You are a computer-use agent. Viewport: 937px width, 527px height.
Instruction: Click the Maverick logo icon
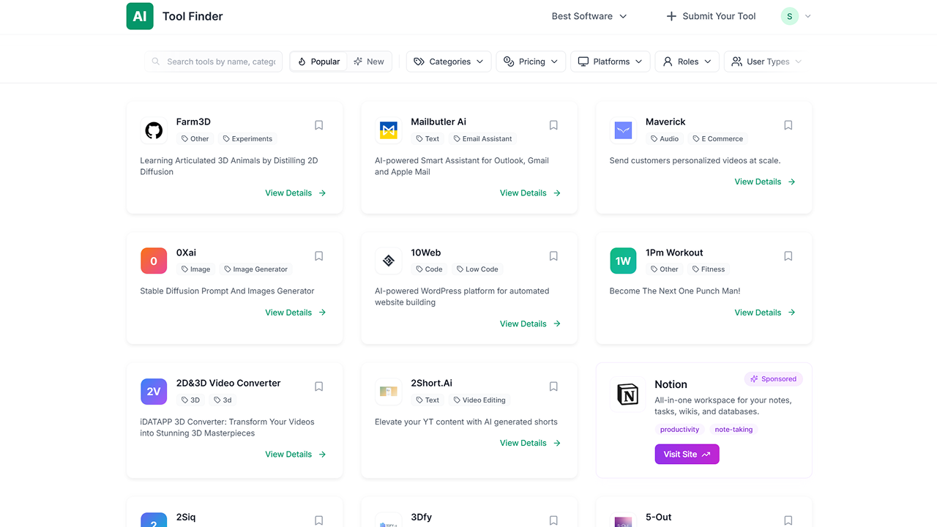pos(623,131)
